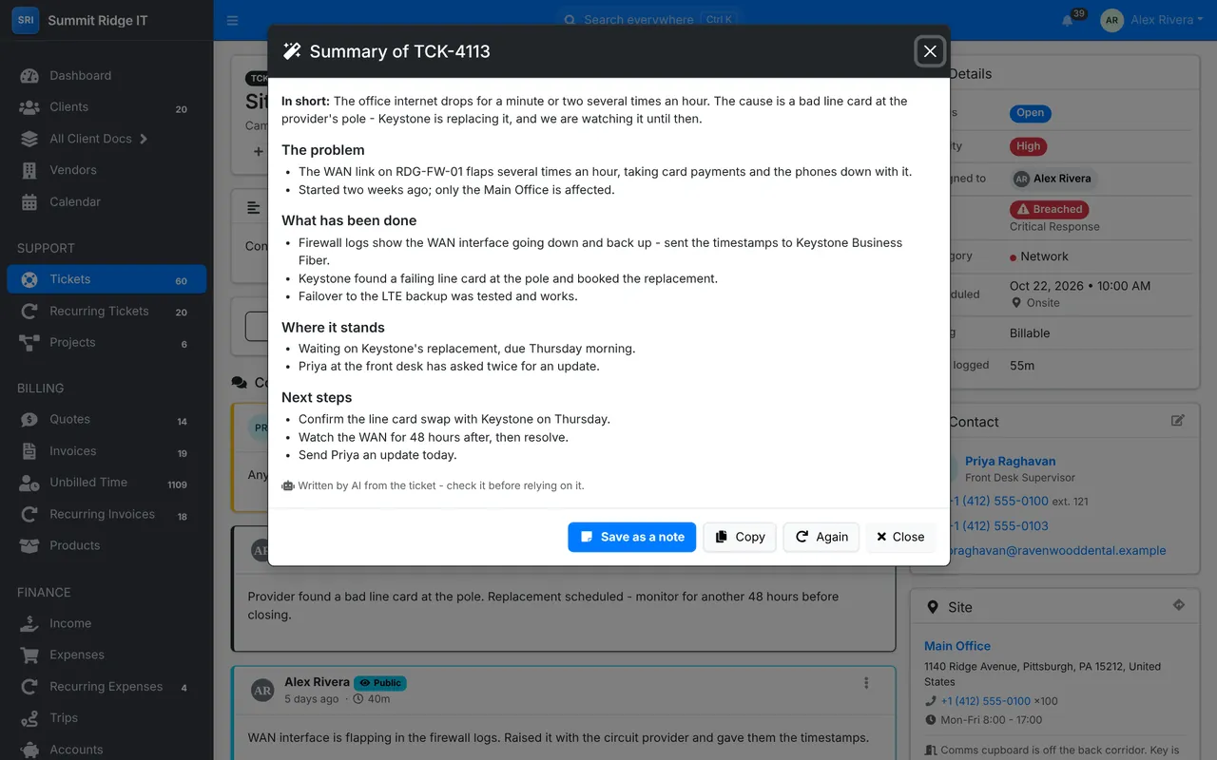Select the Tickets menu item
This screenshot has height=760, width=1217.
tap(106, 279)
